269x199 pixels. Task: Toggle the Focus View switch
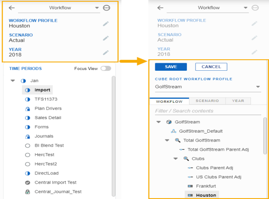tap(105, 69)
